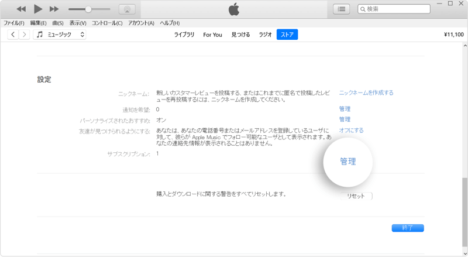This screenshot has width=468, height=257.
Task: Start playback with the play button
Action: click(38, 9)
